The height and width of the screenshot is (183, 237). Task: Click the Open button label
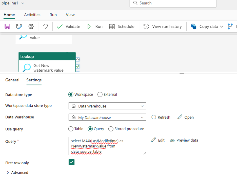pyautogui.click(x=189, y=117)
